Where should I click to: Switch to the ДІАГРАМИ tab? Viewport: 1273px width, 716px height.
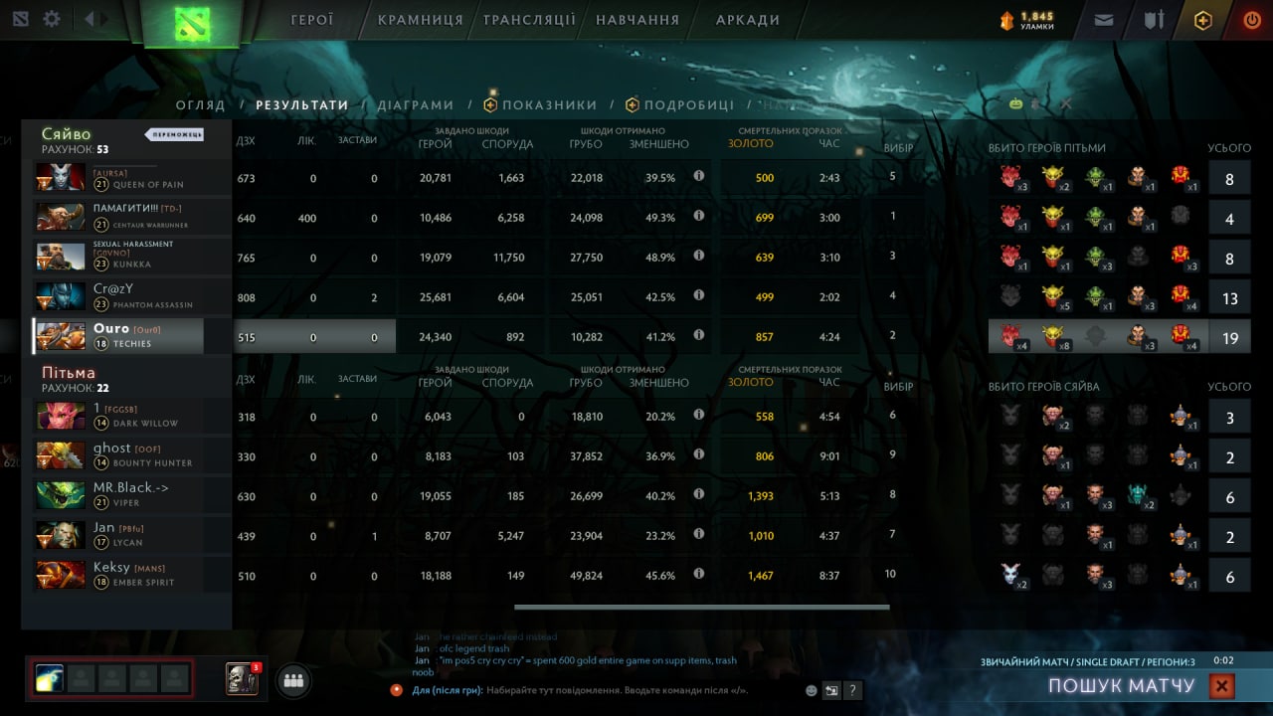click(x=416, y=104)
